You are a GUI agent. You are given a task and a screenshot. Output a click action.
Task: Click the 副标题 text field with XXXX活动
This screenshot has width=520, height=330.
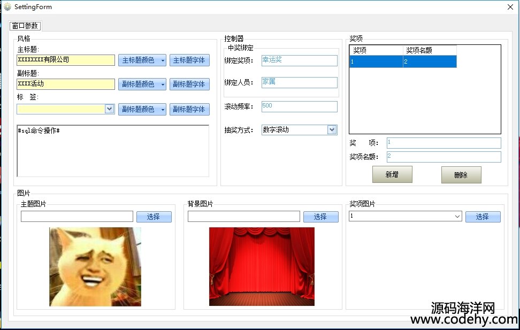[x=66, y=84]
